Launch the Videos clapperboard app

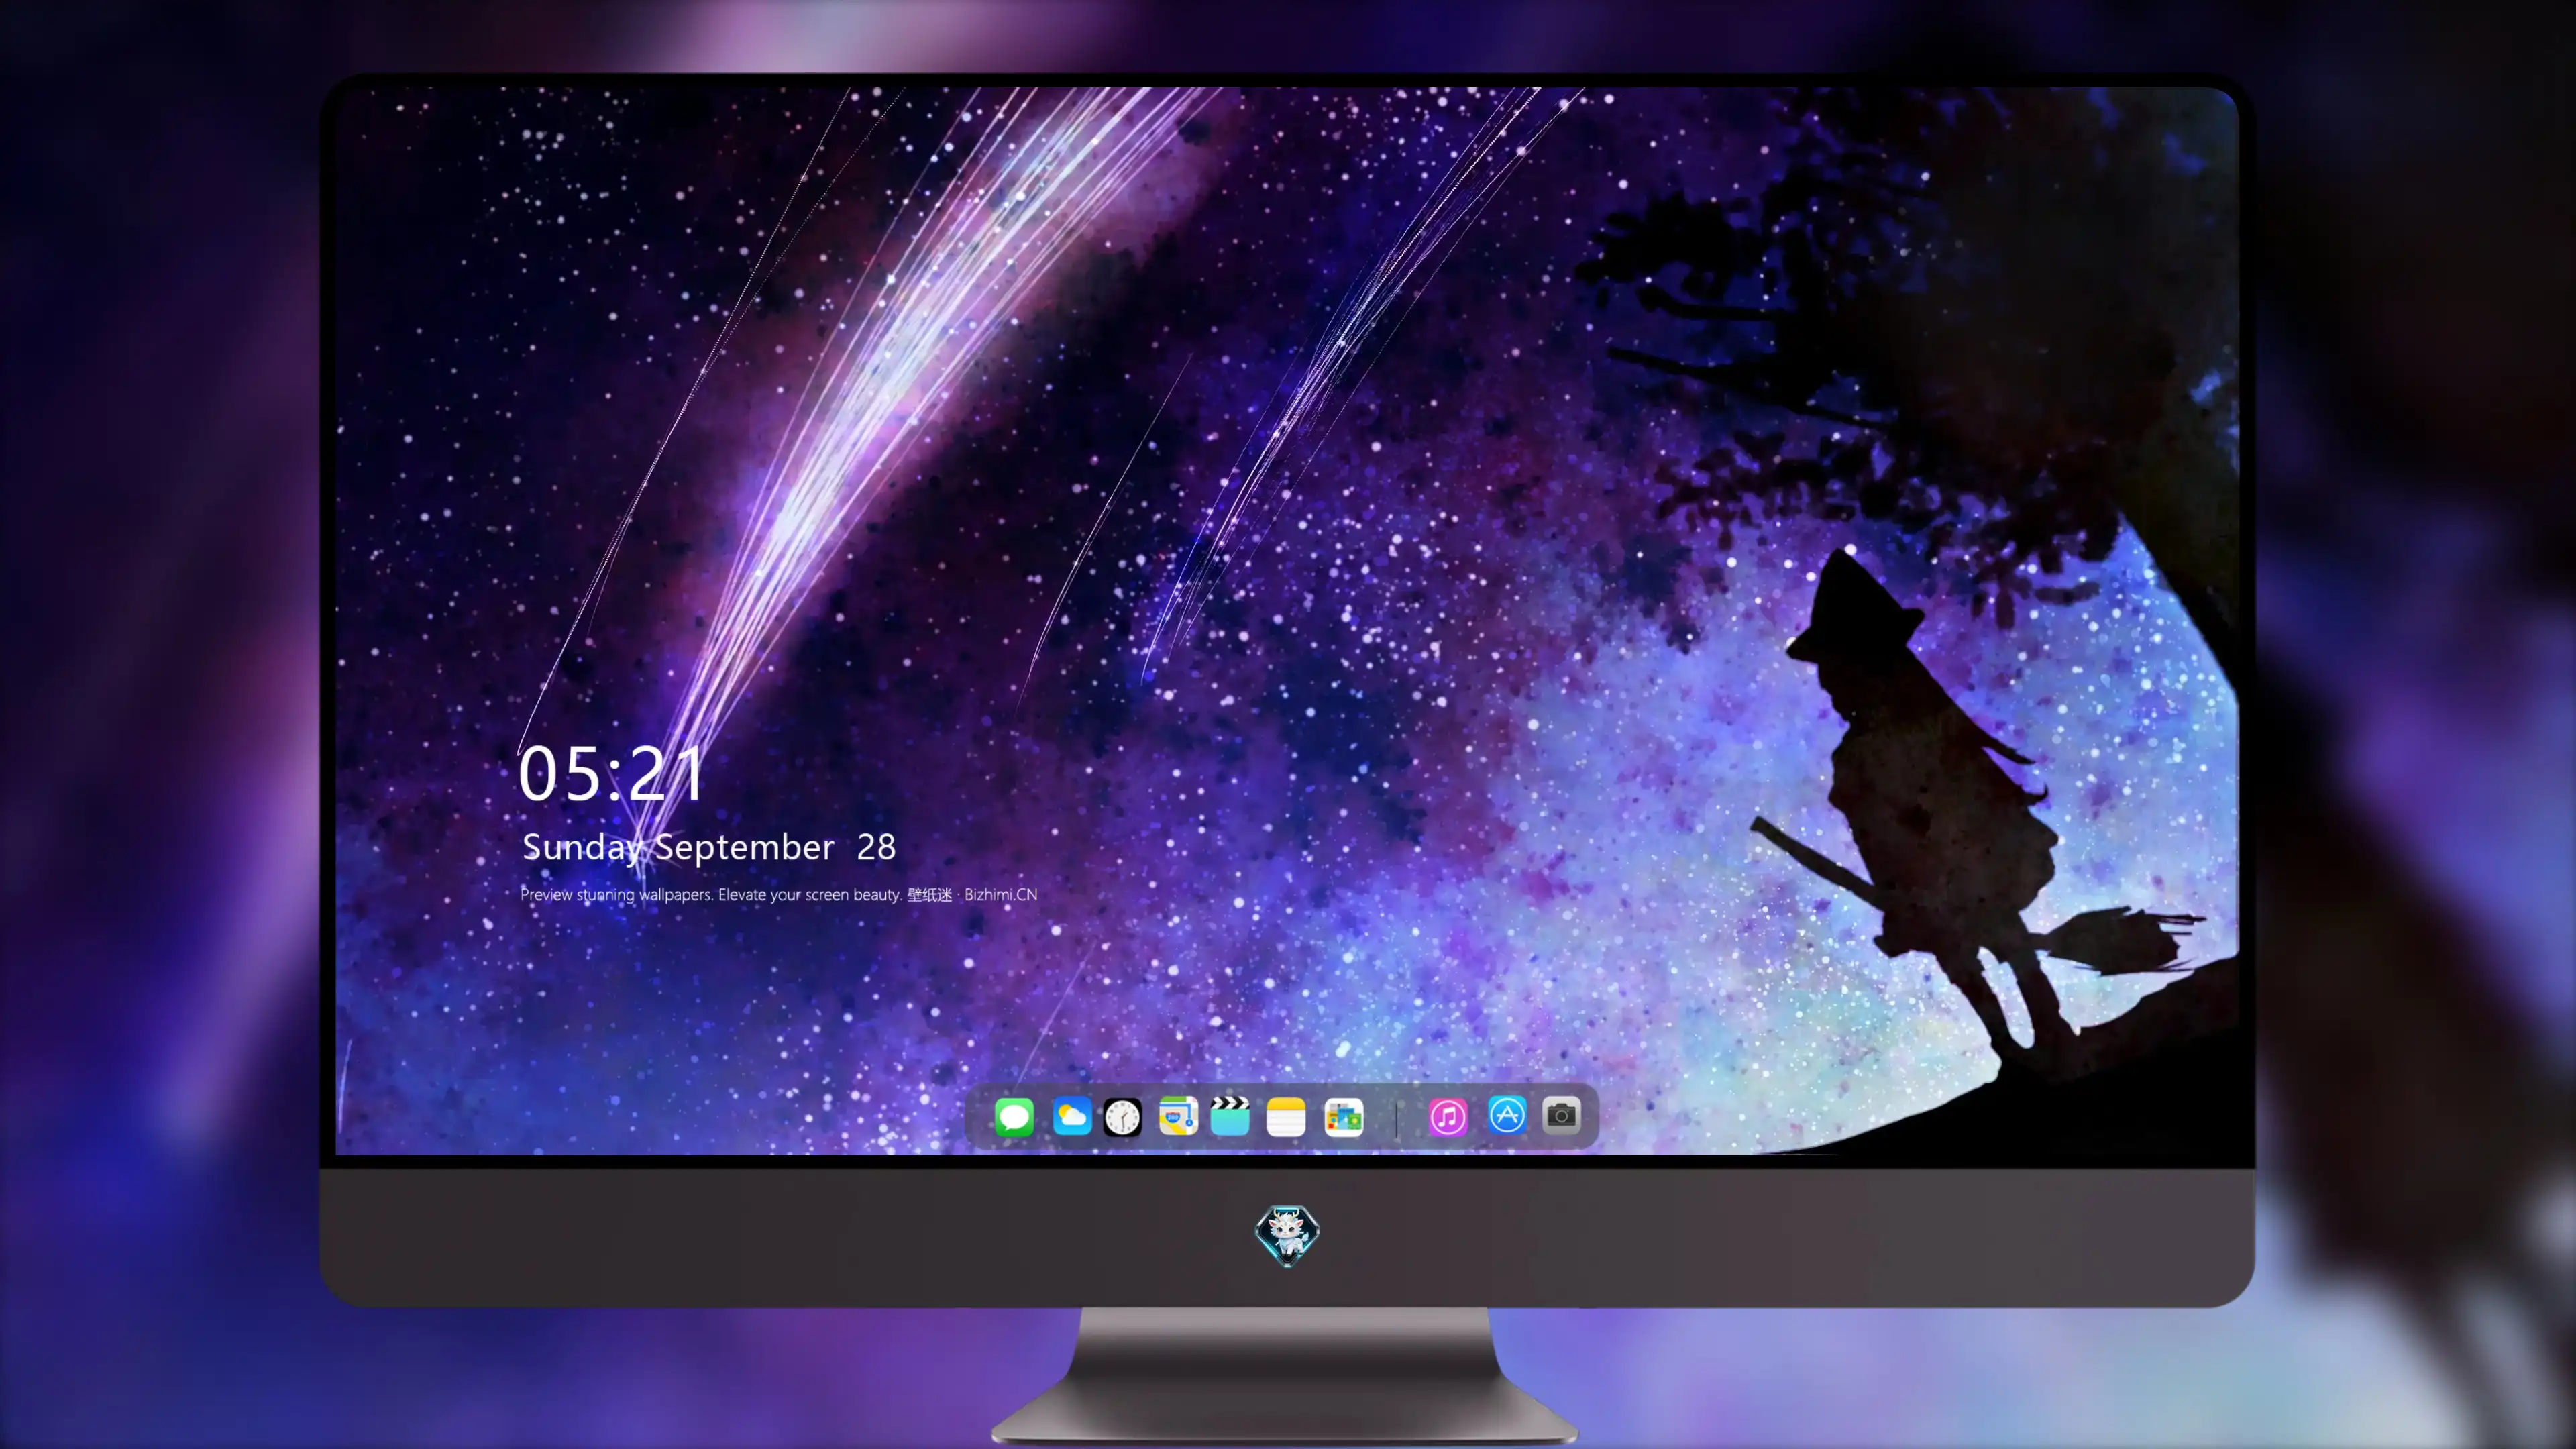[x=1230, y=1116]
